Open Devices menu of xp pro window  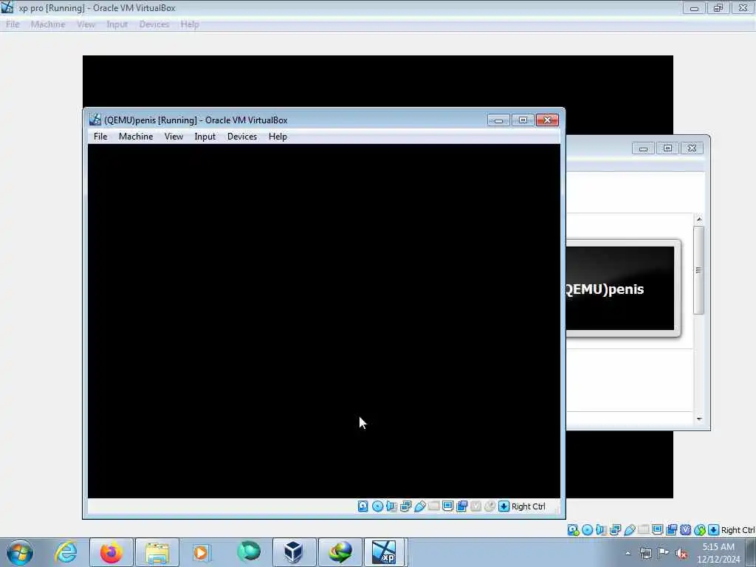154,24
